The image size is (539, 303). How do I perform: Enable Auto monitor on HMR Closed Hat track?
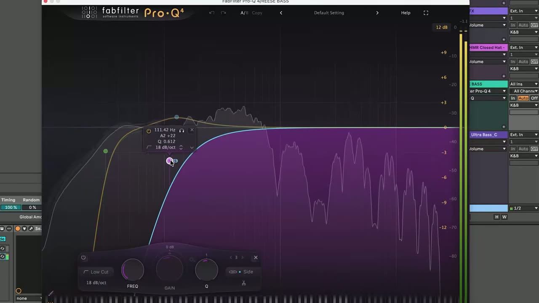pos(523,61)
